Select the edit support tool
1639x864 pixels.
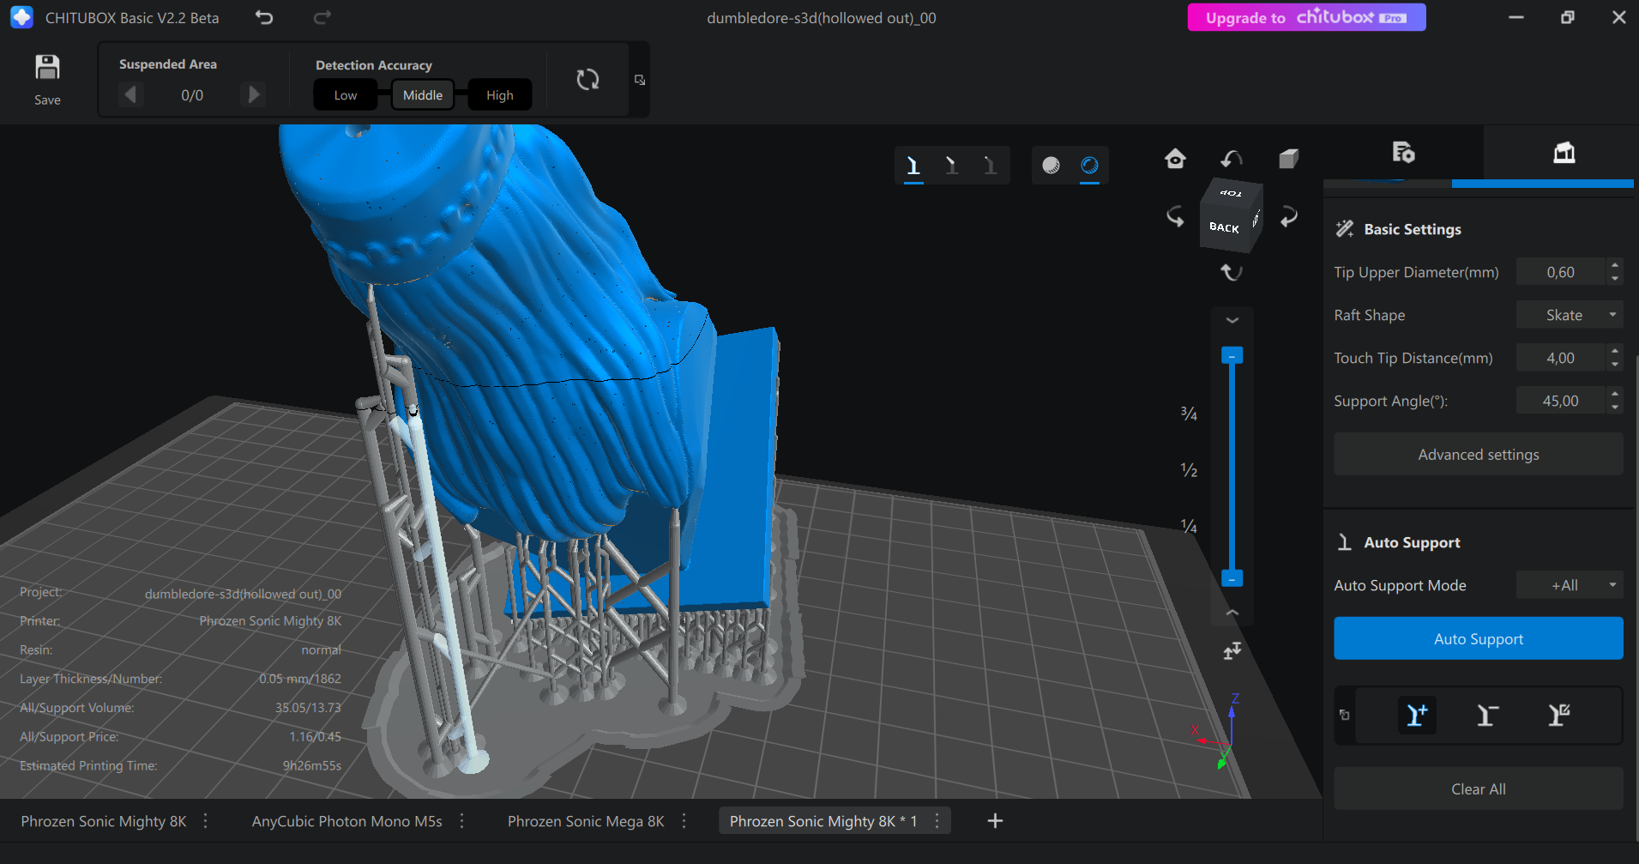pyautogui.click(x=1558, y=715)
